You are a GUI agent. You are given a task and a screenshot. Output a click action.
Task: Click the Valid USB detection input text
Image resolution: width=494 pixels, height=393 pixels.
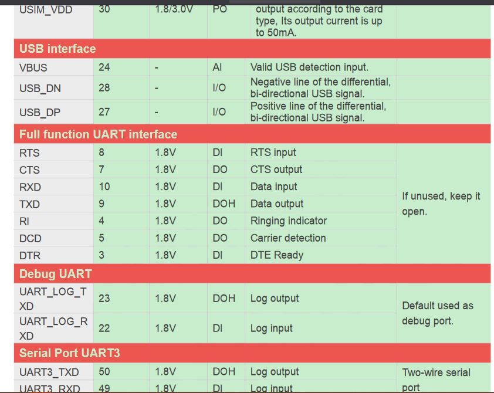click(309, 67)
